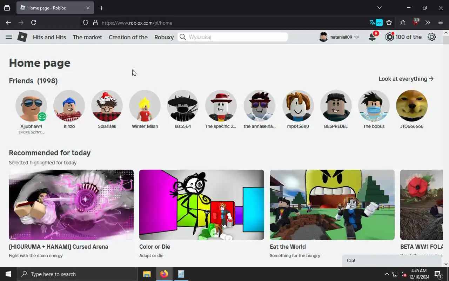Open the Roblox settings gear
This screenshot has height=281, width=449.
432,37
